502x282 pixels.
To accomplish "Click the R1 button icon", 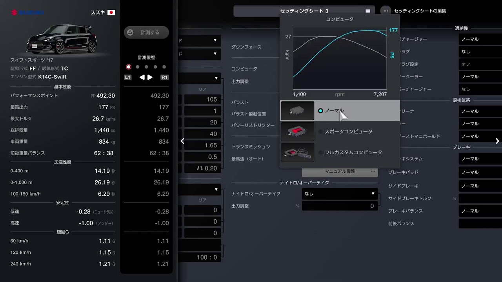I will [165, 77].
